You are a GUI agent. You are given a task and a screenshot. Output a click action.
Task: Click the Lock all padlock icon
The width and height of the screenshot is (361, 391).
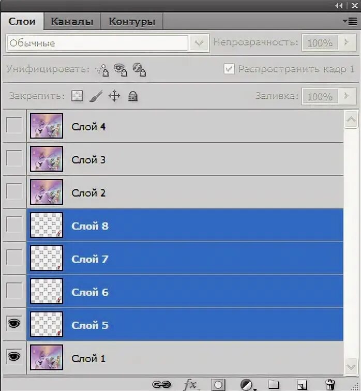(133, 96)
